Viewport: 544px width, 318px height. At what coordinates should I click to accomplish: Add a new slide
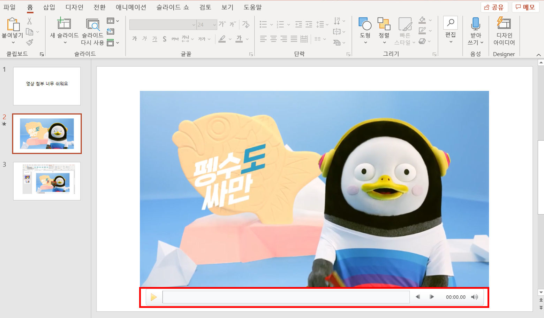pyautogui.click(x=64, y=24)
